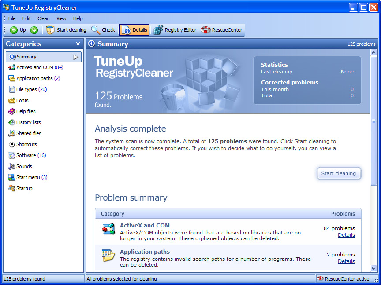The width and height of the screenshot is (381, 285).
Task: Click the RescueCenter active status bar icon
Action: (x=321, y=279)
